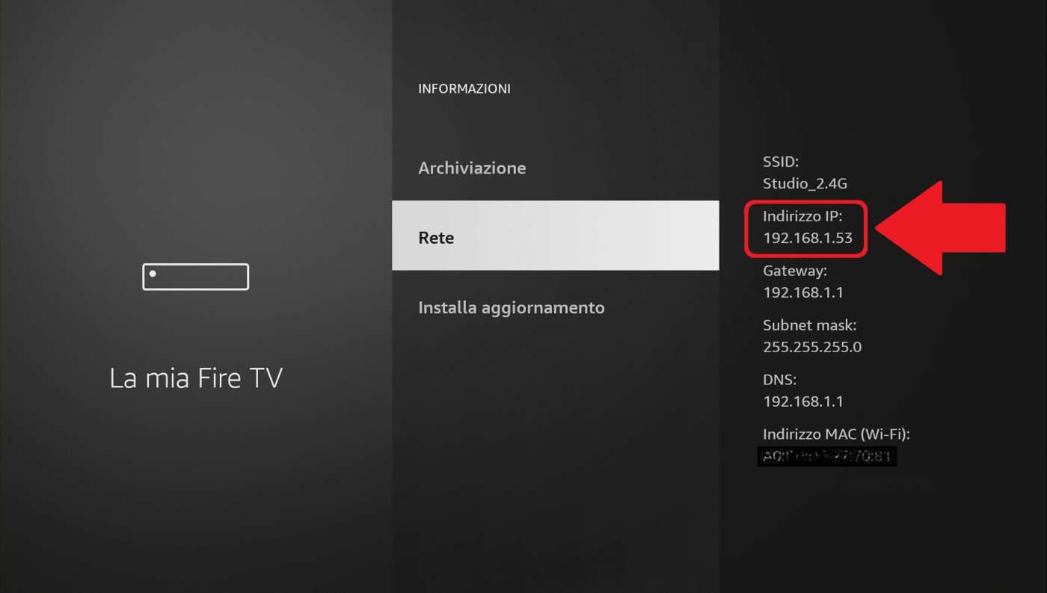The image size is (1047, 593).
Task: Choose Installa aggiornamento option
Action: 512,307
